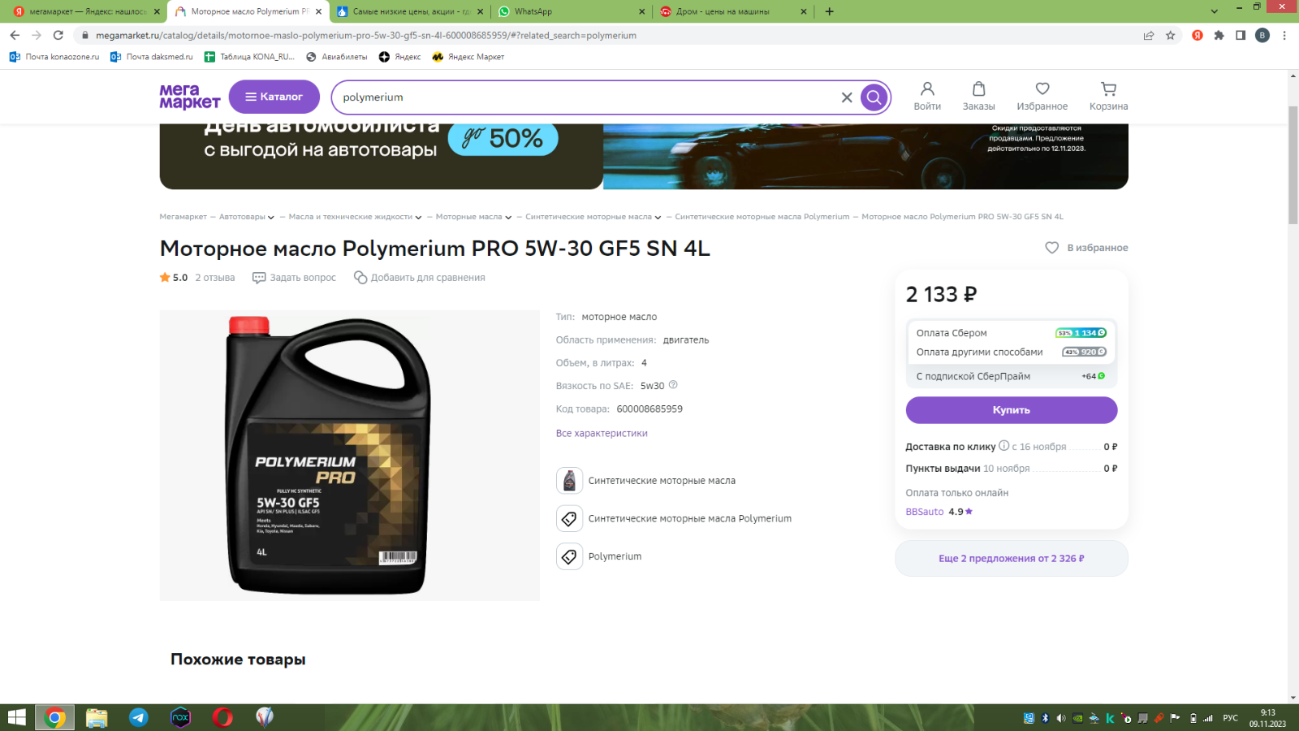The height and width of the screenshot is (731, 1299).
Task: Click the Polymerium brand tag icon
Action: coord(569,556)
